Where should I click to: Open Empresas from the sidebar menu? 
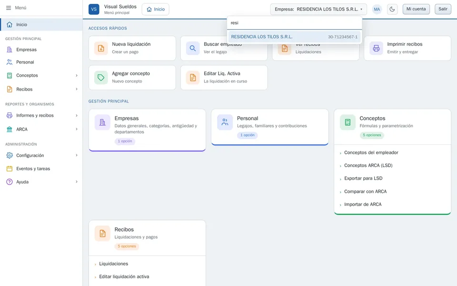click(x=41, y=50)
